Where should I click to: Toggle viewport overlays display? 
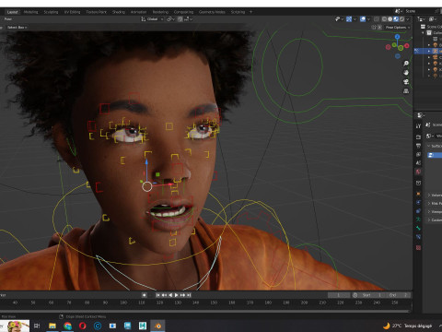pos(363,19)
